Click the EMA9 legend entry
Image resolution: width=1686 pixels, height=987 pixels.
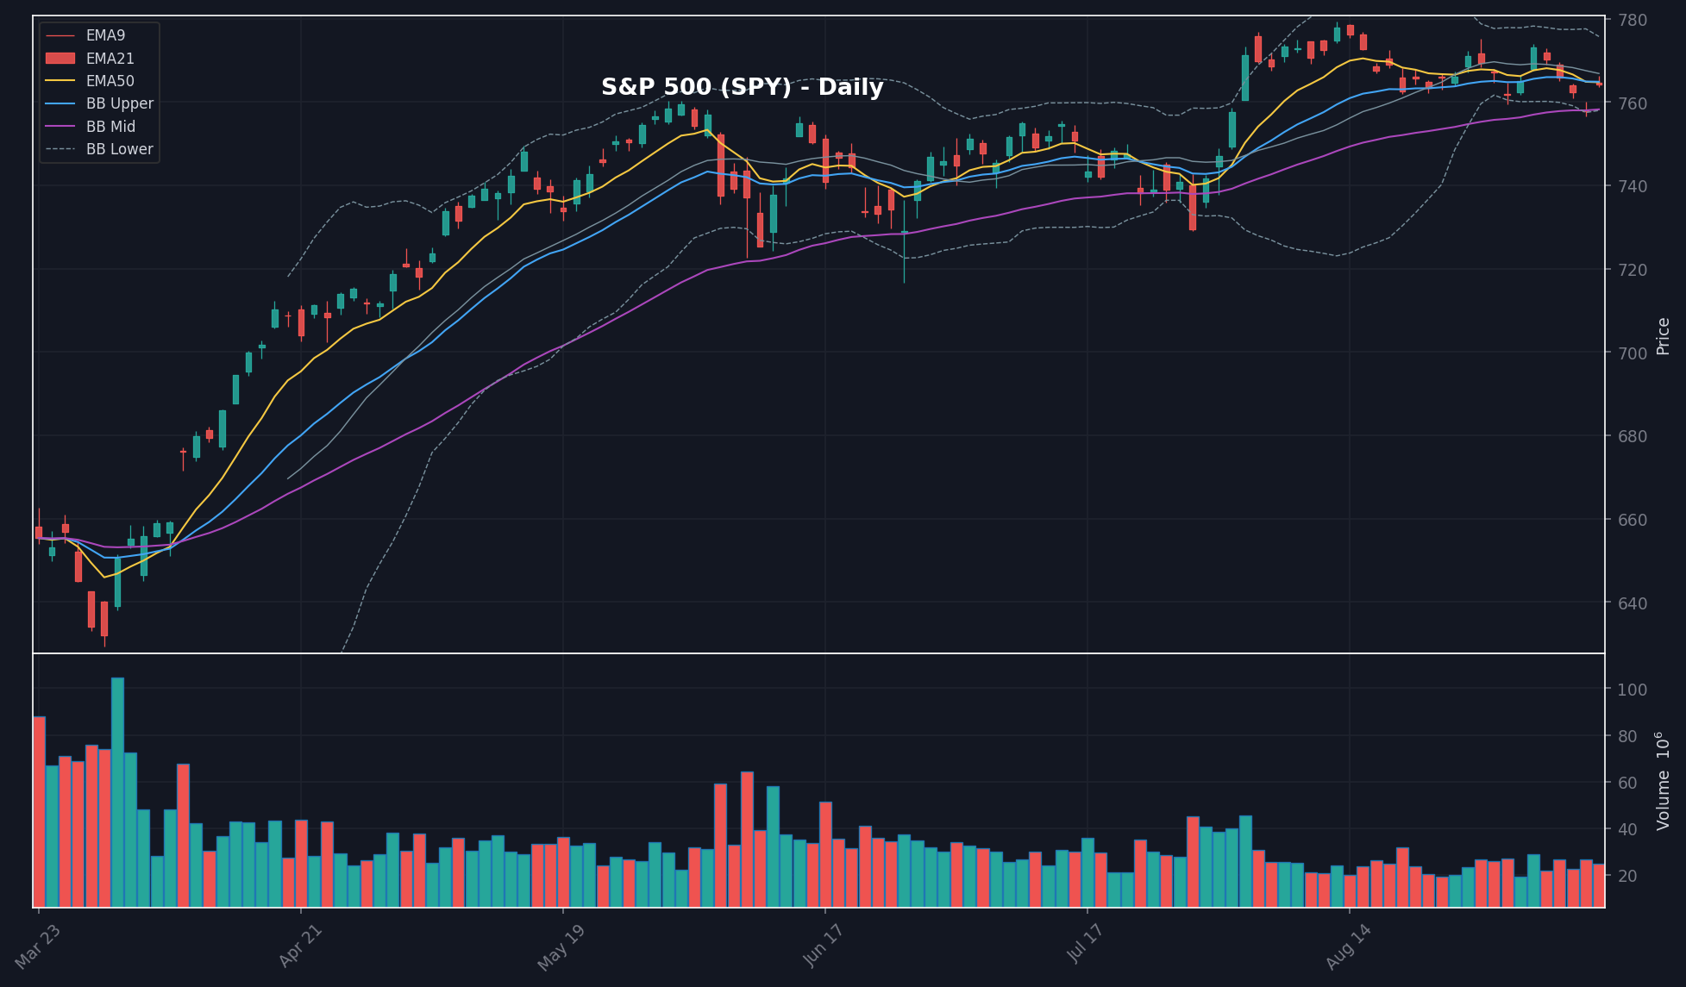85,36
